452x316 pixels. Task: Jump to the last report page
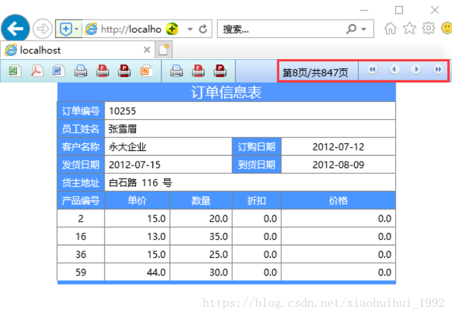coord(438,69)
